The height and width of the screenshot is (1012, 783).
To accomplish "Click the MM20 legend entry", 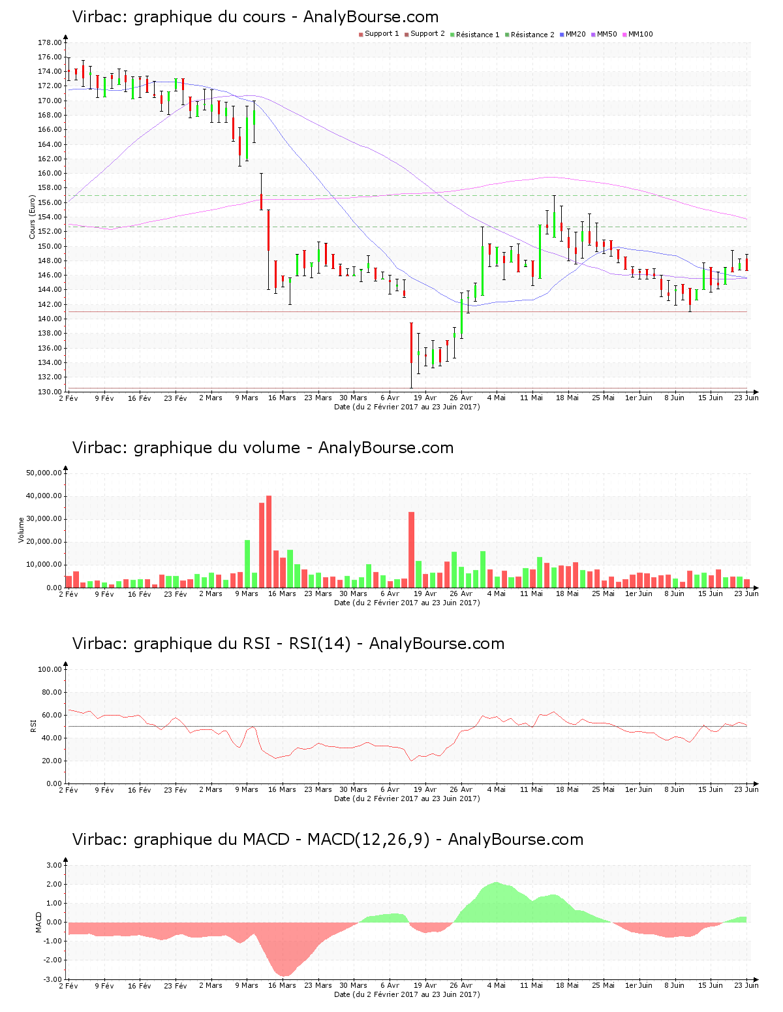I will pos(572,34).
